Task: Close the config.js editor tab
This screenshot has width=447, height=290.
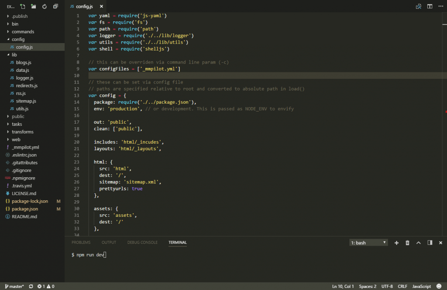Action: pos(101,6)
